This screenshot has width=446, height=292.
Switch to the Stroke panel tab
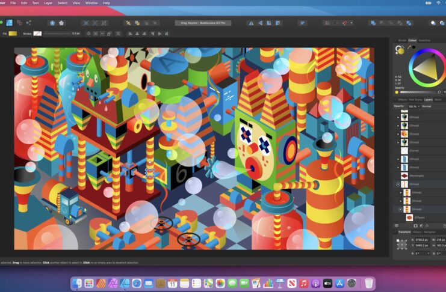click(x=402, y=40)
